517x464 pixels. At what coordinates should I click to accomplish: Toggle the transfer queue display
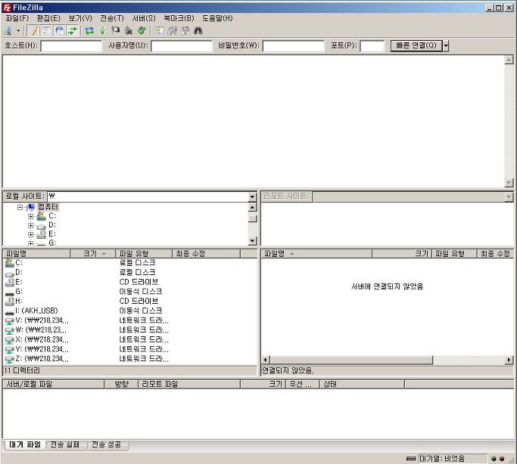pos(72,30)
